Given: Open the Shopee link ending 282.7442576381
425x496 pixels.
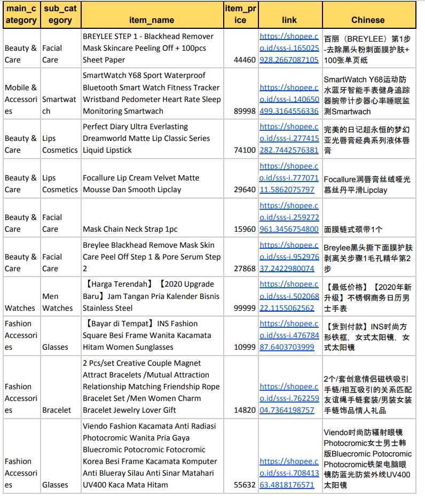Looking at the screenshot, I should (x=289, y=138).
